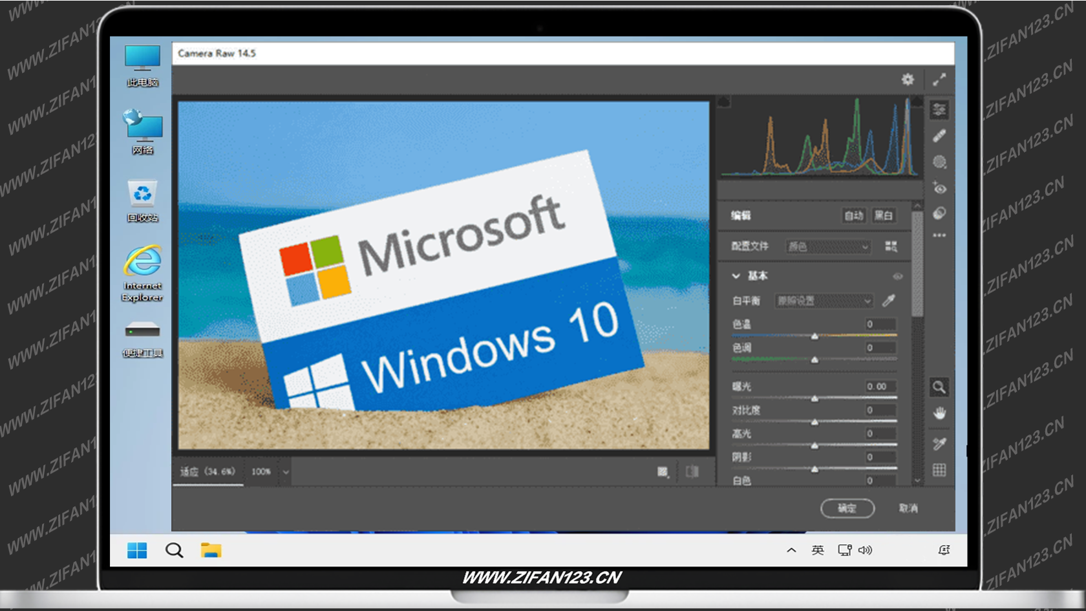Screen dimensions: 1086x611
Task: Select the Red Eye removal tool
Action: click(x=939, y=188)
